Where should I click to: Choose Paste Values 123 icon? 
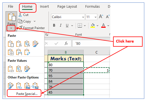pyautogui.click(x=11, y=69)
